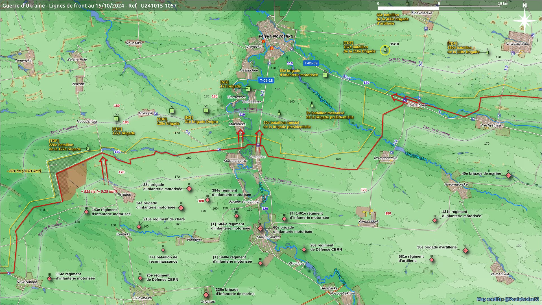Click the 77e bataillon de reconnaissance diamond

(x=163, y=250)
